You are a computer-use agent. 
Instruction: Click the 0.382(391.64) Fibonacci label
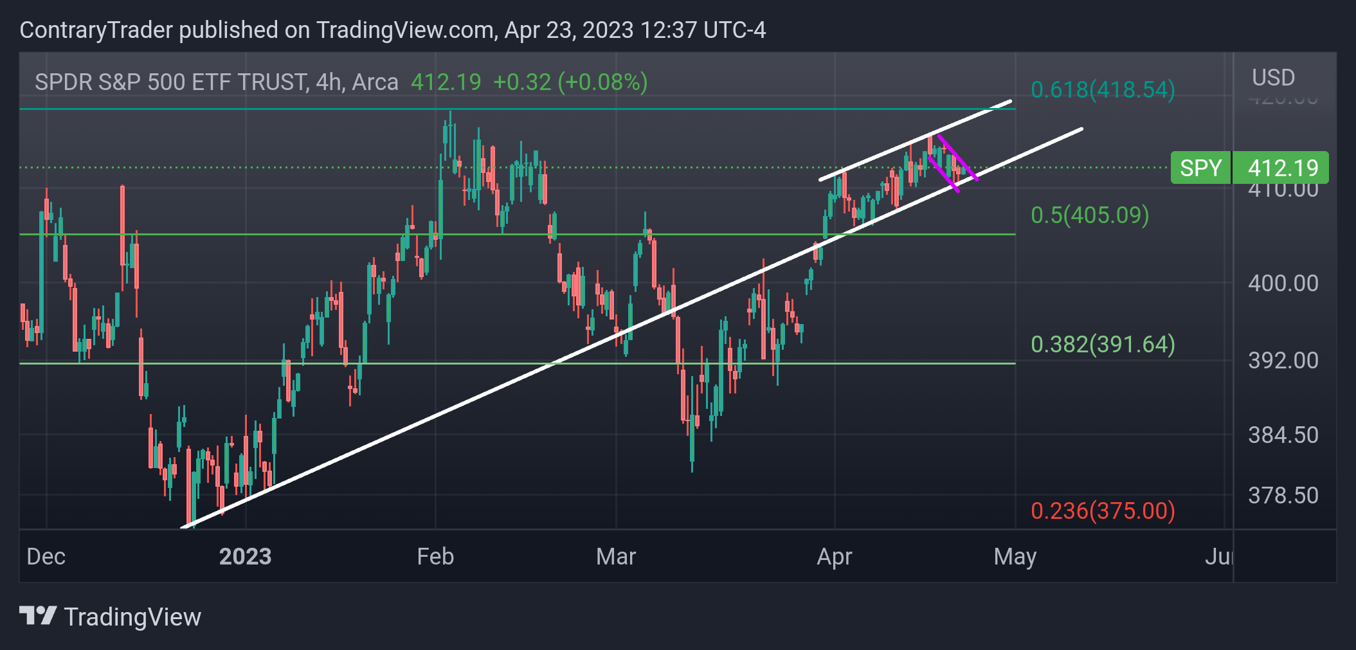pyautogui.click(x=1103, y=345)
